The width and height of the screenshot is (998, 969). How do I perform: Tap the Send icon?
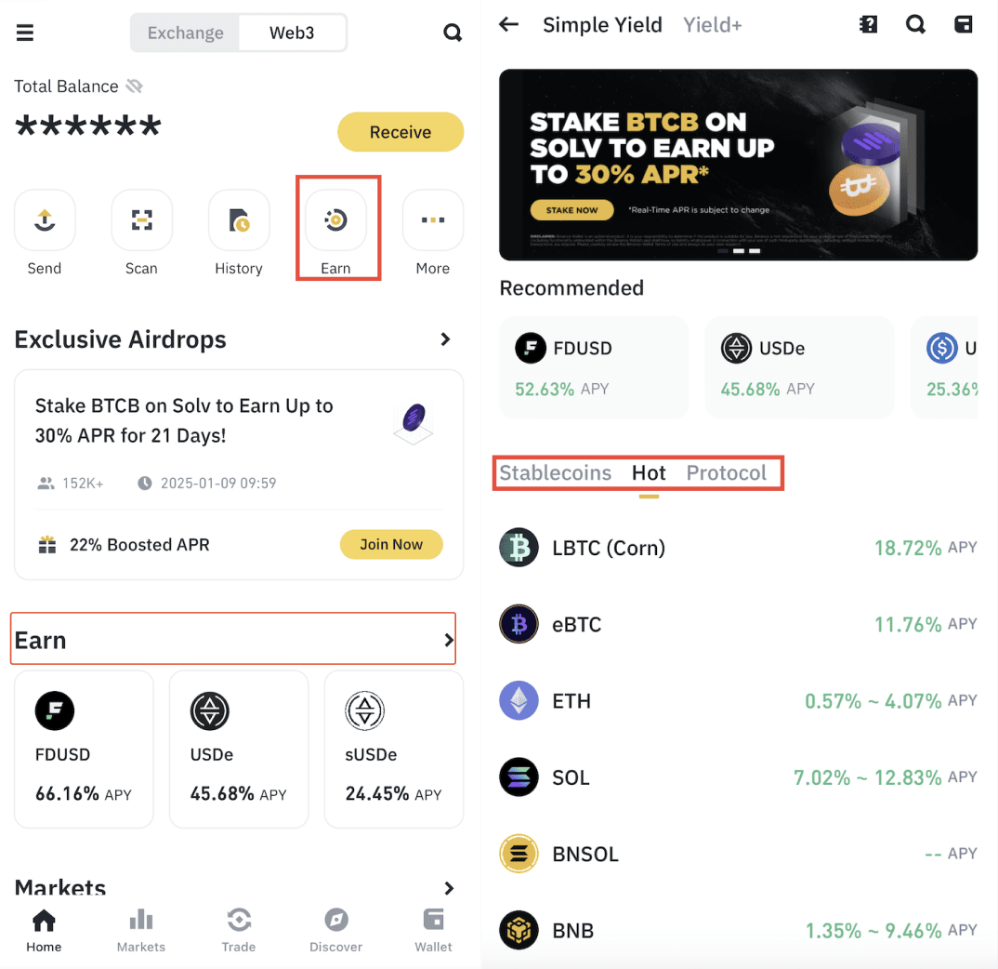(x=45, y=220)
